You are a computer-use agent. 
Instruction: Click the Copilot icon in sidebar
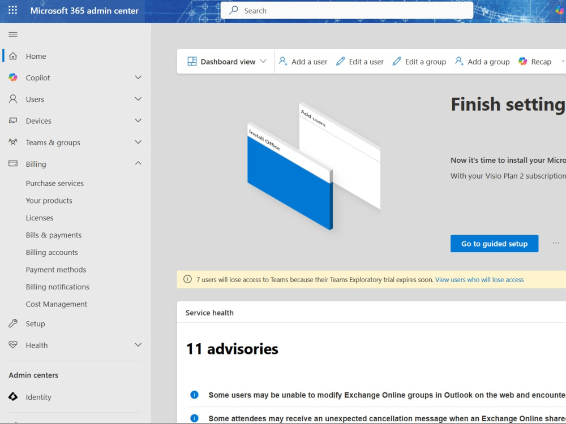13,77
